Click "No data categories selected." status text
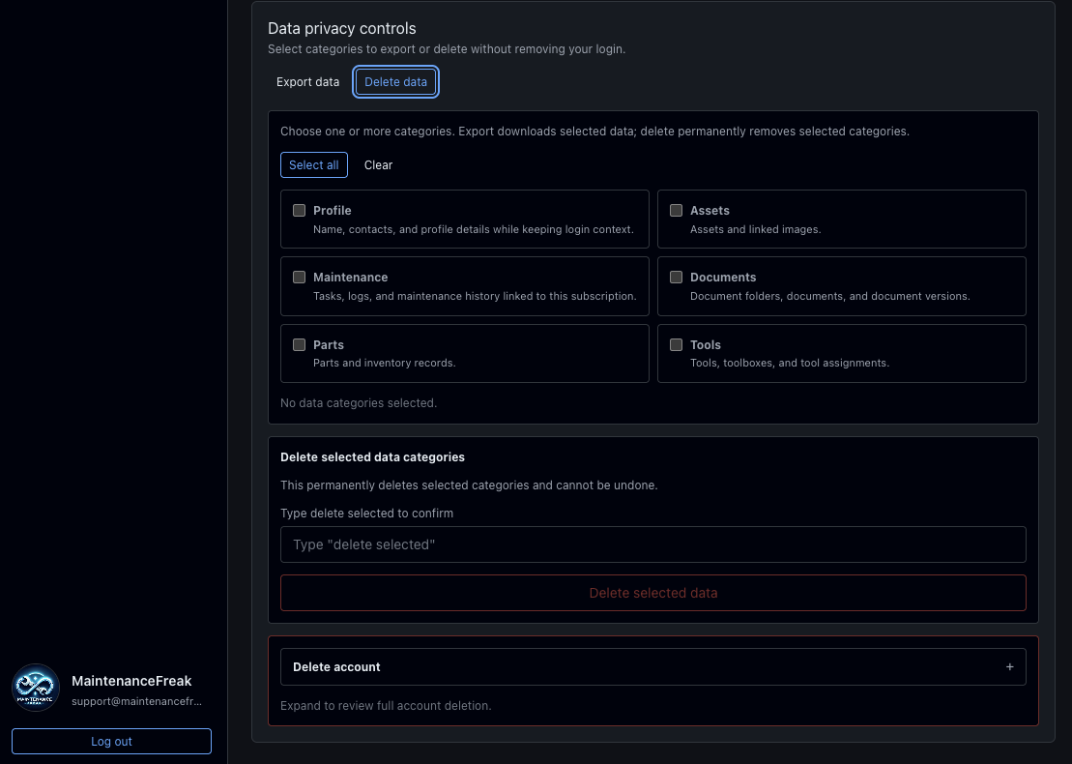 (x=359, y=403)
